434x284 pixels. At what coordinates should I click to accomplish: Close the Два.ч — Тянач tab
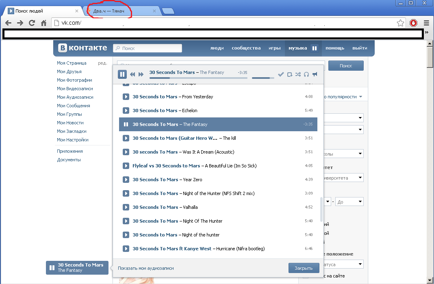(154, 11)
